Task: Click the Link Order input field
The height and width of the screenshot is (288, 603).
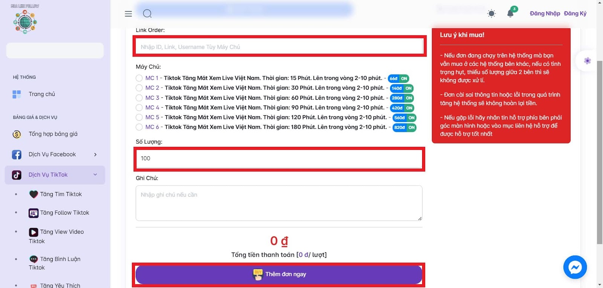Action: [x=279, y=47]
